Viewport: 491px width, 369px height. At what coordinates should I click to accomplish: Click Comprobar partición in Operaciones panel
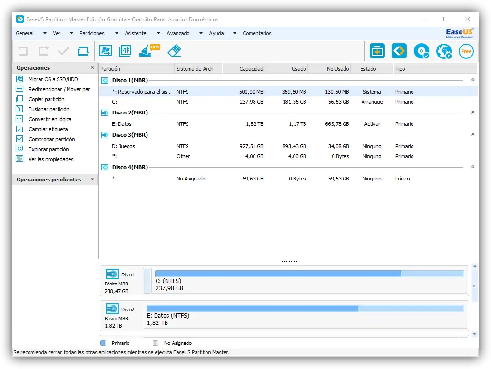tap(51, 139)
